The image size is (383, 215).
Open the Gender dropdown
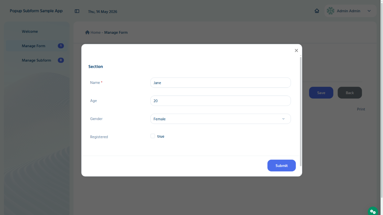tap(221, 119)
